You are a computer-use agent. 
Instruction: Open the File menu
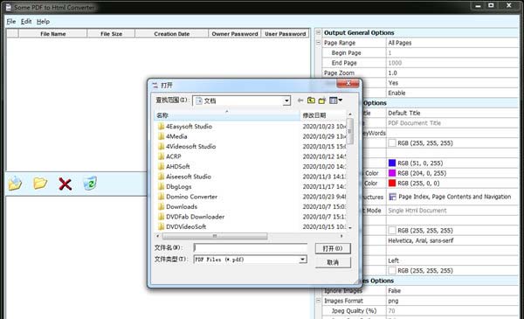pos(11,21)
